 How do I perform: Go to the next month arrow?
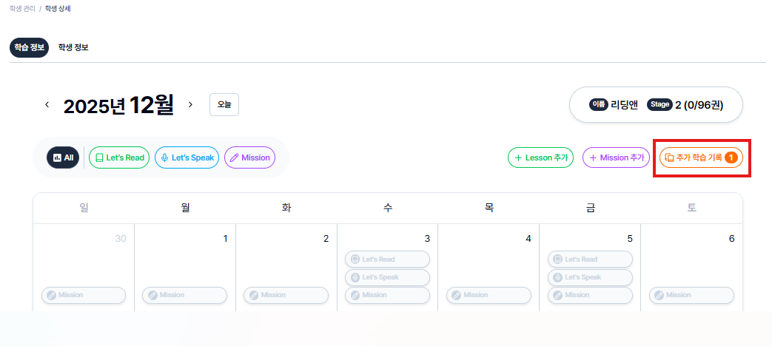coord(190,105)
